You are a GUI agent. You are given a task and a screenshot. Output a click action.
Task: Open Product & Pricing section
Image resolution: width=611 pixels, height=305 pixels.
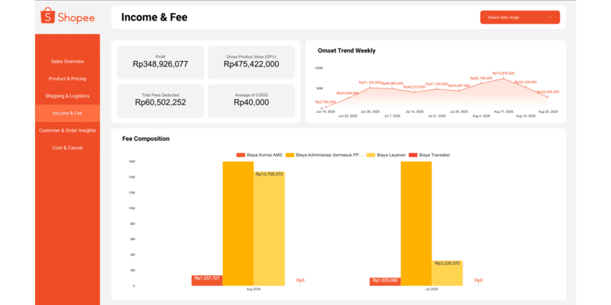point(67,79)
